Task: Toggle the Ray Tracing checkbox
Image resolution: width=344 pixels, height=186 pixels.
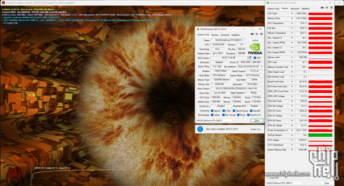Action: pyautogui.click(x=224, y=115)
